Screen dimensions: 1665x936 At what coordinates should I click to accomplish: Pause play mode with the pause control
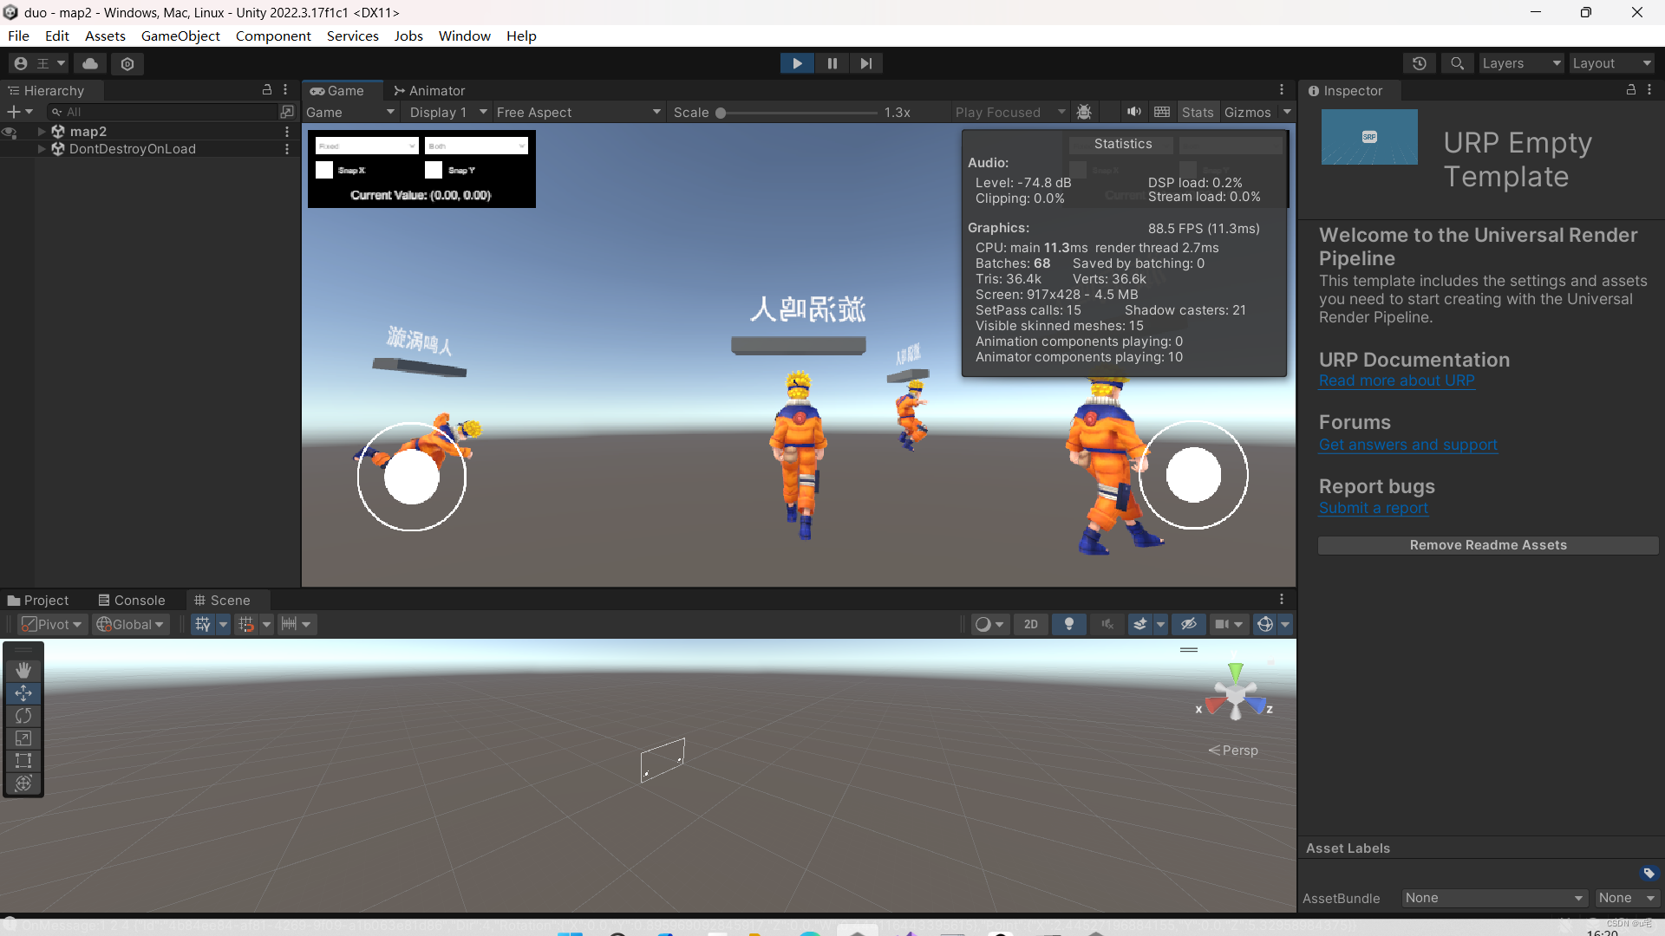[832, 63]
